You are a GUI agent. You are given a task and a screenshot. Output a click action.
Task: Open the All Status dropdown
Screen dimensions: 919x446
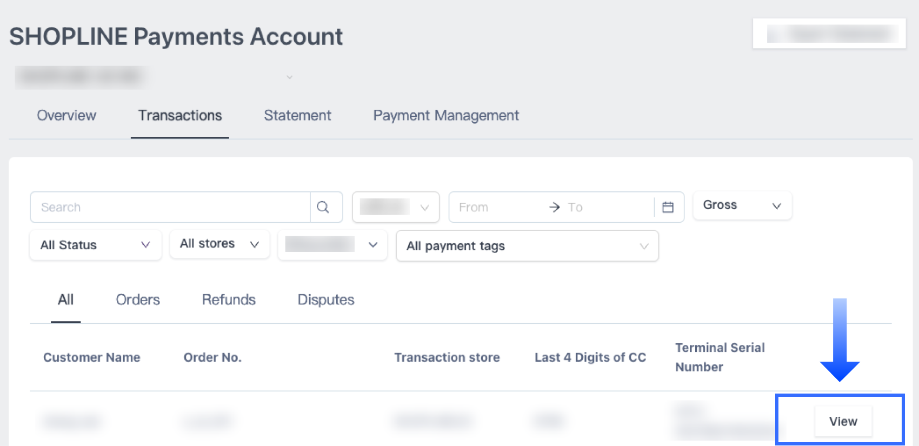(x=95, y=245)
